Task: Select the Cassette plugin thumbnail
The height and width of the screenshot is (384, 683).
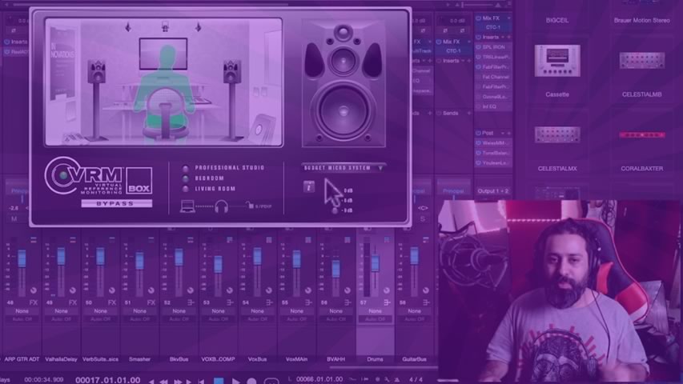Action: (x=557, y=61)
